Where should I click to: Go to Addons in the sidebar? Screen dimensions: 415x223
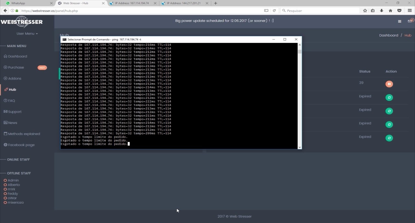pos(12,78)
